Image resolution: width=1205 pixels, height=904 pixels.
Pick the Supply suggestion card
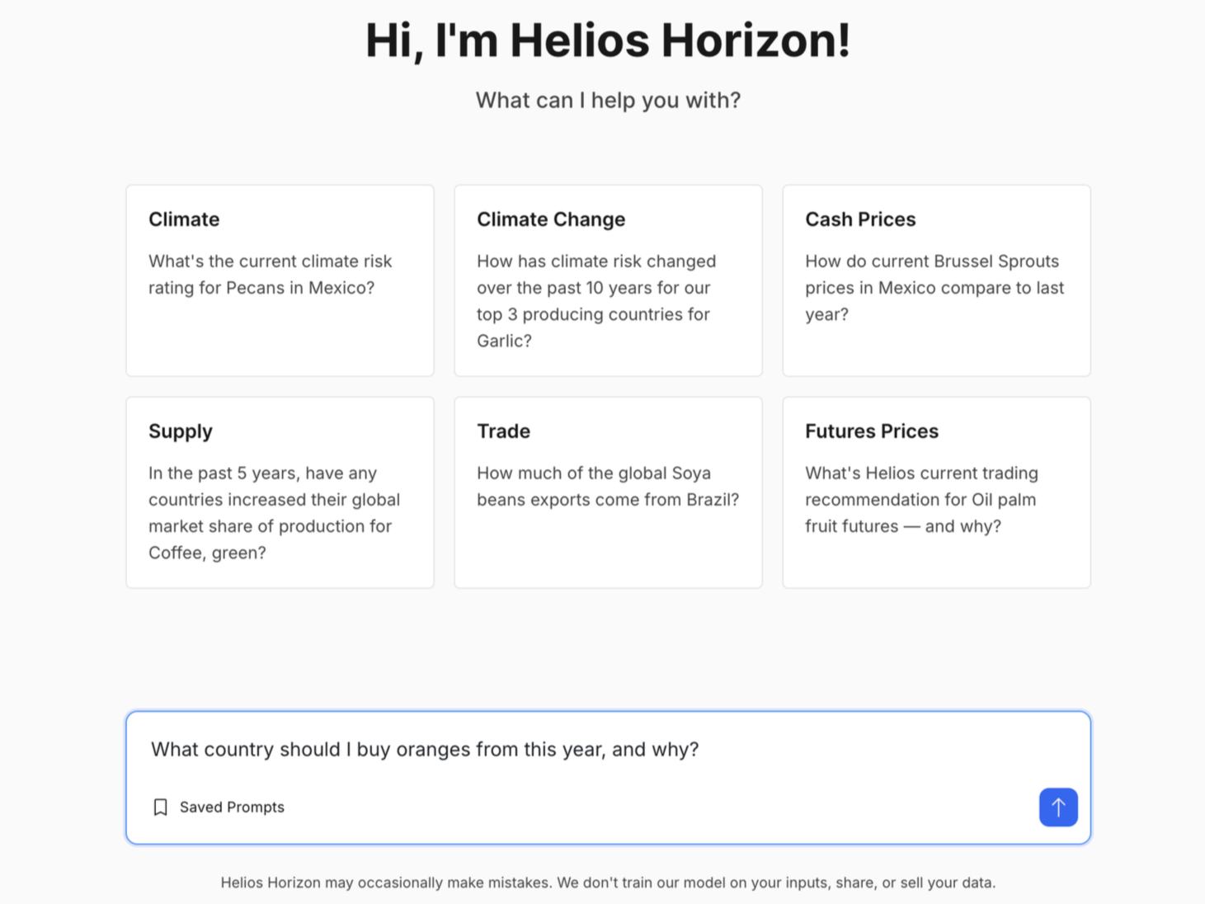(280, 492)
